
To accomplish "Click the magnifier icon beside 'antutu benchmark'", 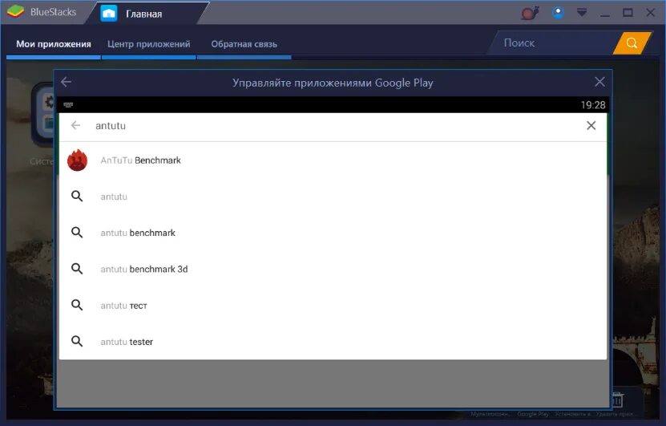I will [x=77, y=232].
